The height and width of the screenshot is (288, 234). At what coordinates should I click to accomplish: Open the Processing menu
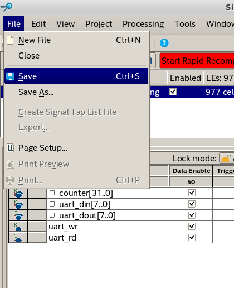click(x=143, y=24)
